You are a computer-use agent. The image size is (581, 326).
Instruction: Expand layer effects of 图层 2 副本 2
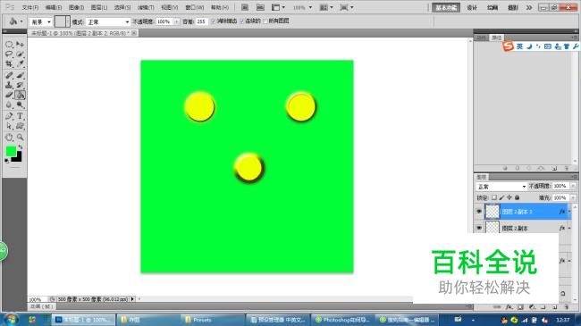click(x=569, y=212)
